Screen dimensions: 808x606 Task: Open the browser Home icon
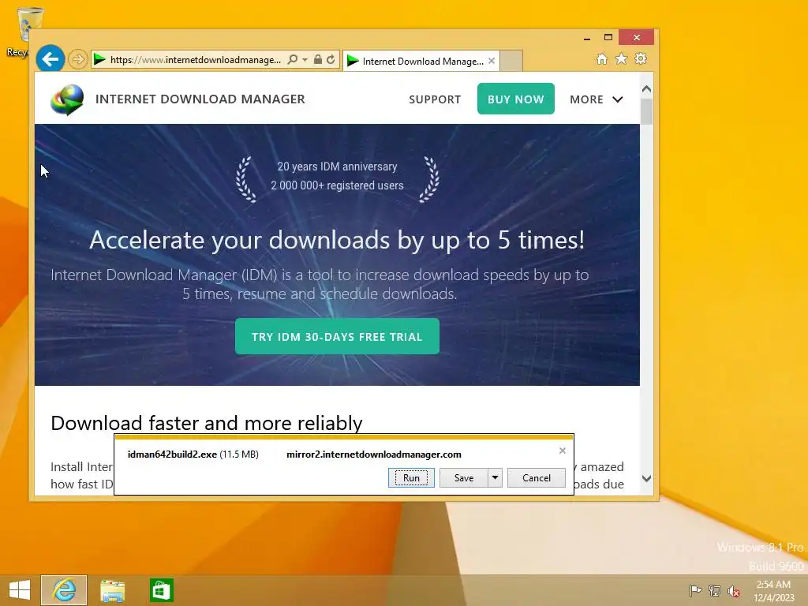pos(601,58)
